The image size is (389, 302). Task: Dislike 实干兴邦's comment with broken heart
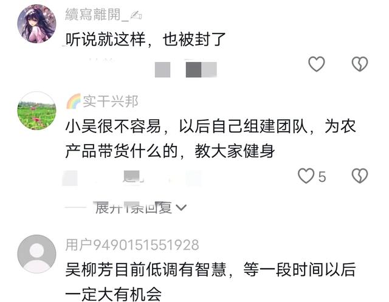[x=360, y=176]
